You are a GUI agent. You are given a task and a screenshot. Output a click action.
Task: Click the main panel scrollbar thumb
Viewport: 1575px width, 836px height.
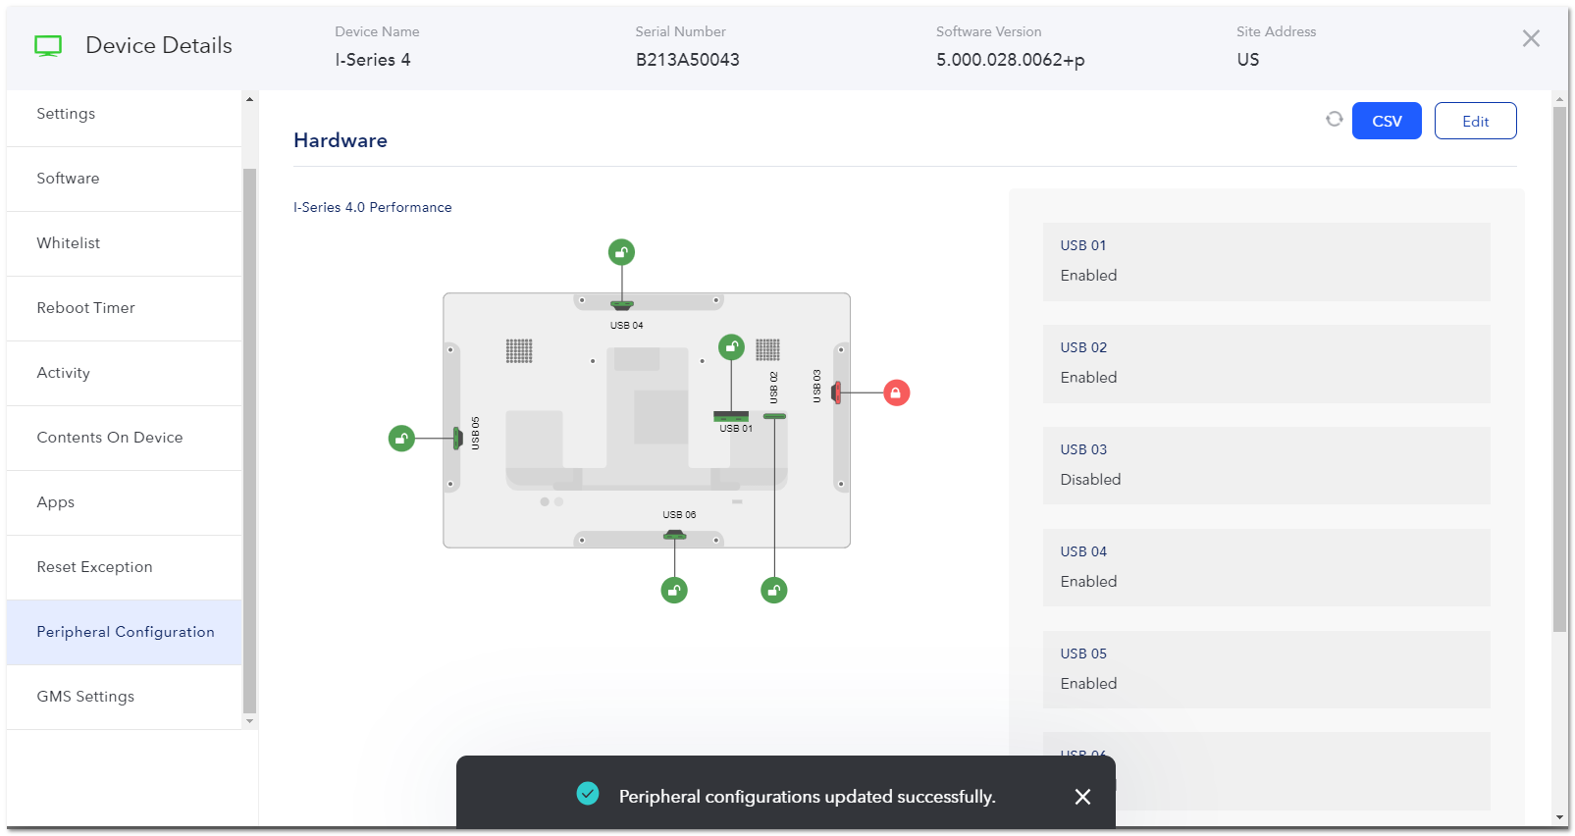click(x=1560, y=369)
